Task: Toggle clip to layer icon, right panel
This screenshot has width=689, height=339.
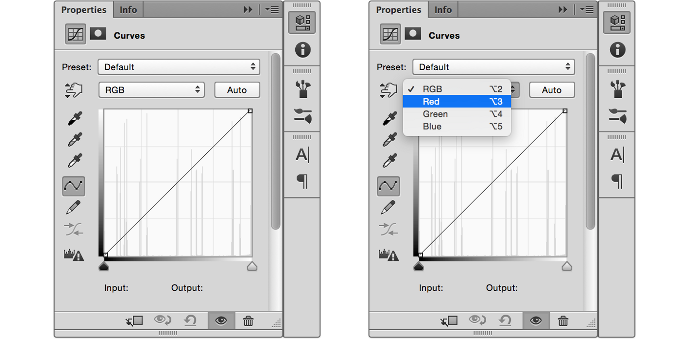Action: (x=449, y=321)
